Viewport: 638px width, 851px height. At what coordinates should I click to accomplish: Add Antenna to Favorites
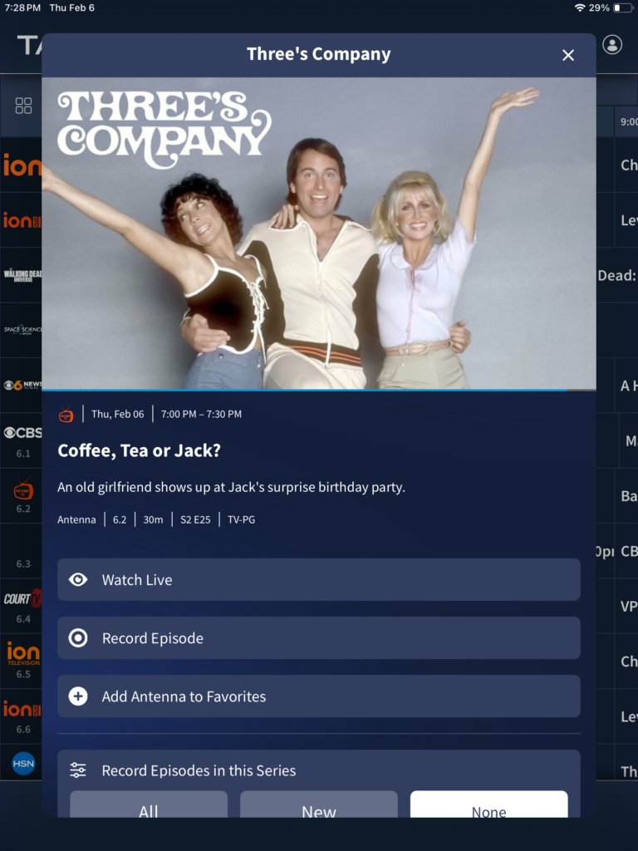tap(319, 696)
